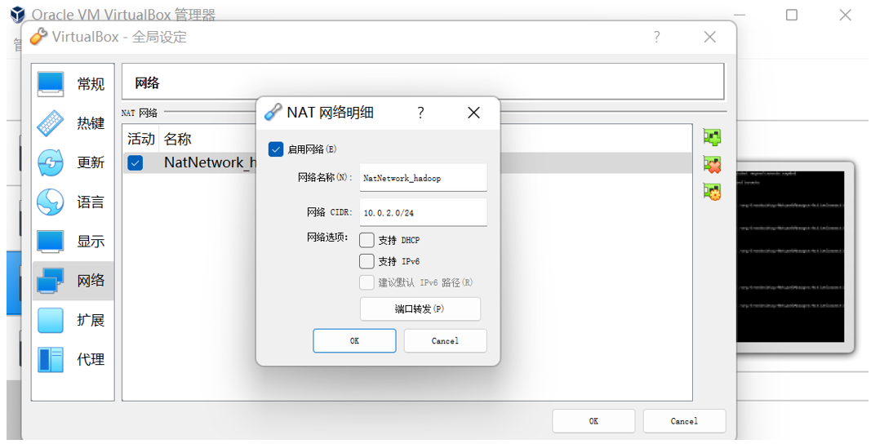Confirm with OK in NAT 网络明细 dialog

pos(354,341)
